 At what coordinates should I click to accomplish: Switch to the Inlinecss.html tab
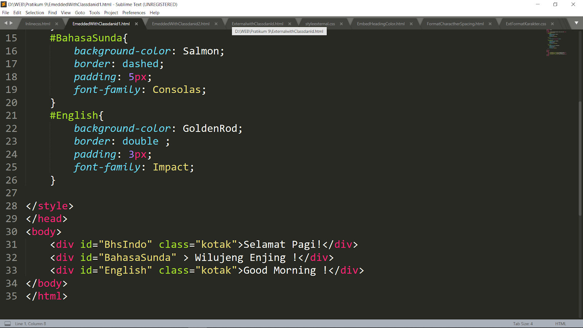coord(38,23)
